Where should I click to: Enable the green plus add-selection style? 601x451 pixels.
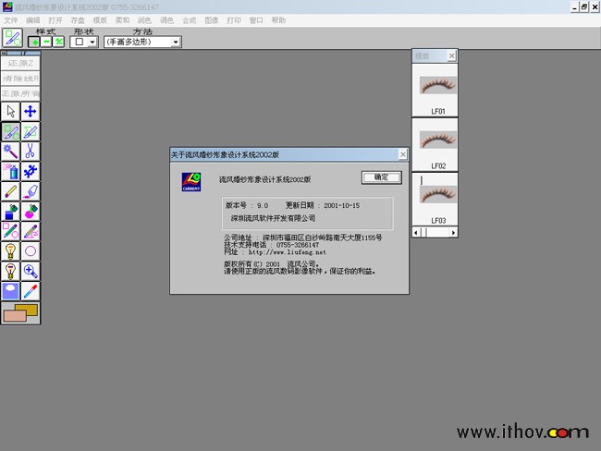tap(34, 42)
